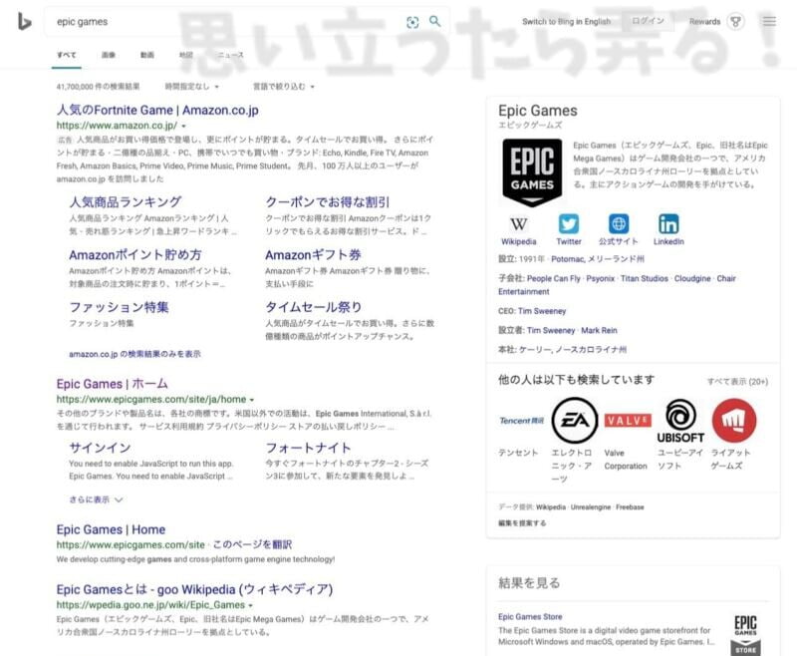Select the Riot Games logo
The image size is (797, 656).
[x=734, y=421]
